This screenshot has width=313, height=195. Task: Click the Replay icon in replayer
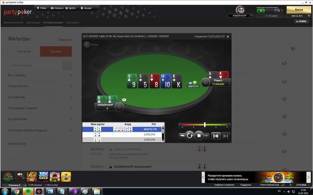tap(87, 45)
